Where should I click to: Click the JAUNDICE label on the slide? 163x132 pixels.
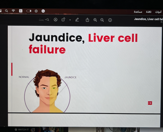70,77
